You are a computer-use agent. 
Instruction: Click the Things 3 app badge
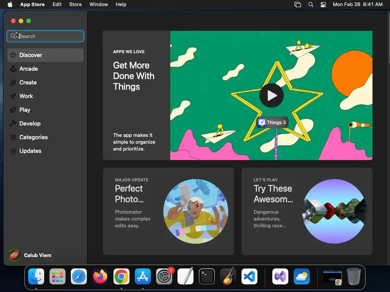coord(272,122)
